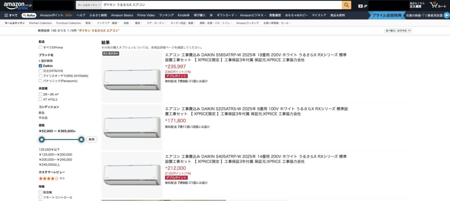Check the 47 m²以上 floor area checkbox
Viewport: 450px width, 201px height.
(x=40, y=99)
